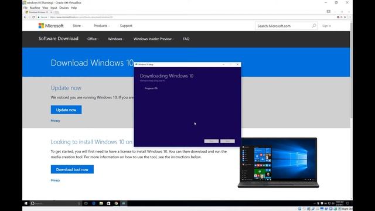Click the taskbar clock

(340, 203)
